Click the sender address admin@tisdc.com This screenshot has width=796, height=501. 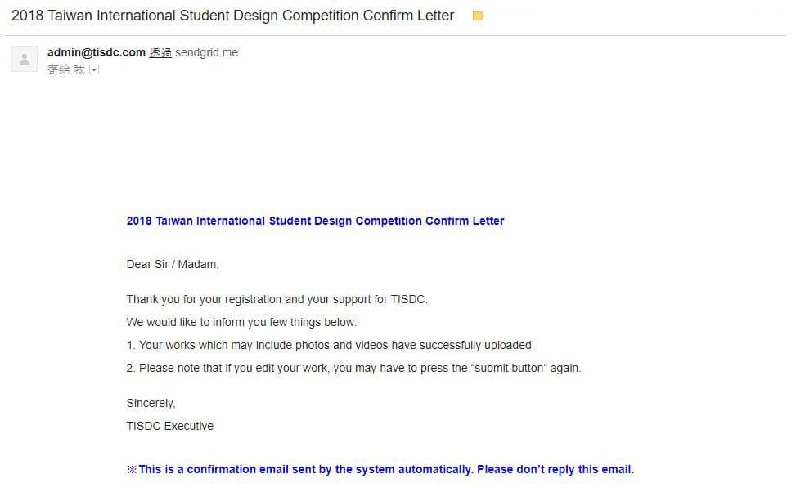96,52
